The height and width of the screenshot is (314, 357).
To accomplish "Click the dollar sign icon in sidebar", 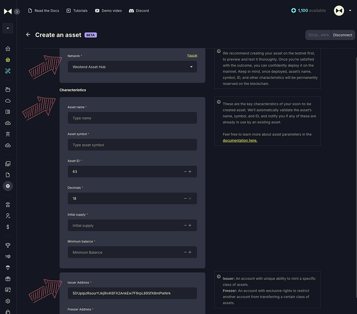I will (x=8, y=227).
